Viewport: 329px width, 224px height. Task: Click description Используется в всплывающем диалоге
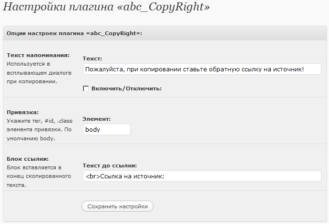click(x=39, y=68)
